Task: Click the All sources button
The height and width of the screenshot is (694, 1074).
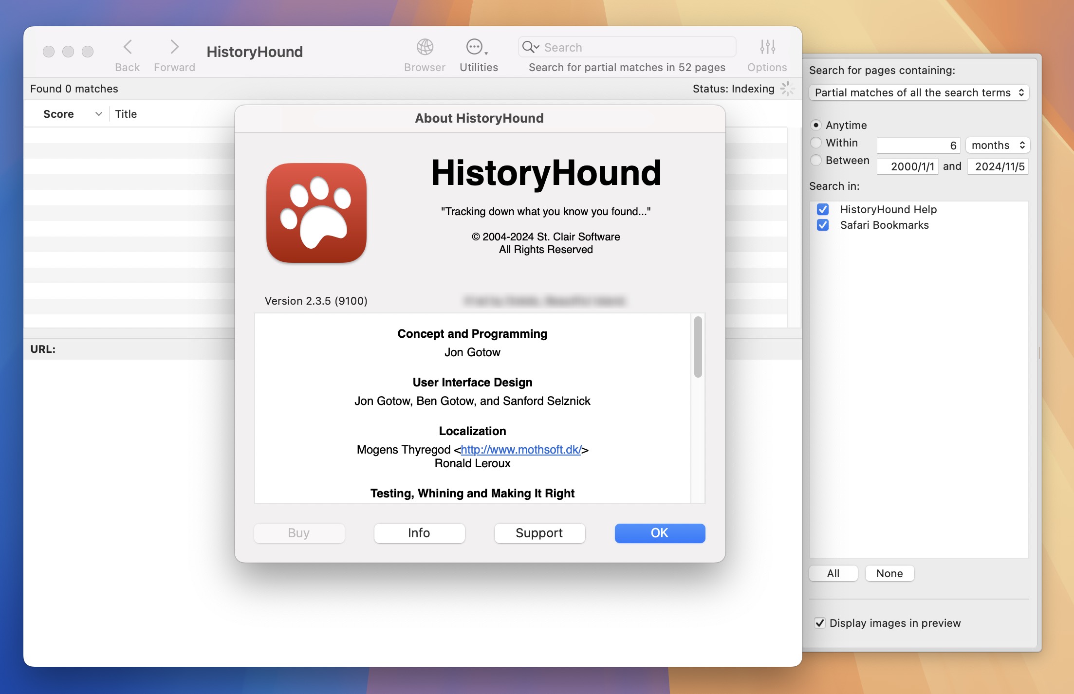Action: click(833, 573)
